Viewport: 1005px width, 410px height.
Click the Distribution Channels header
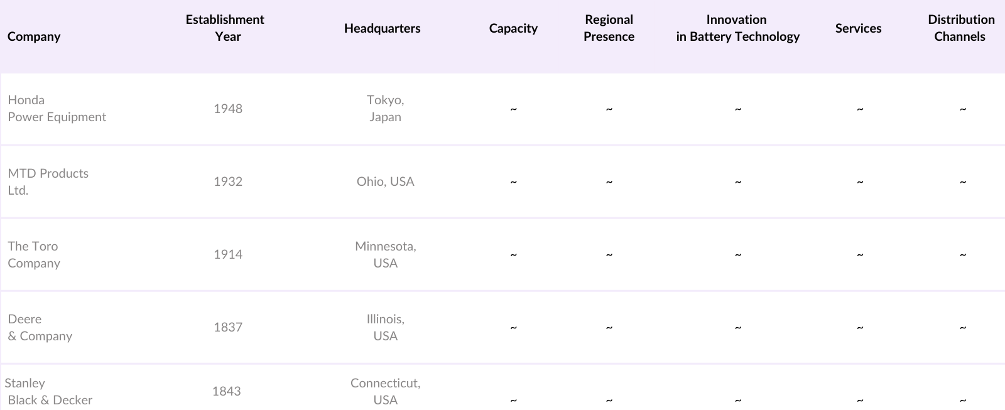coord(960,28)
